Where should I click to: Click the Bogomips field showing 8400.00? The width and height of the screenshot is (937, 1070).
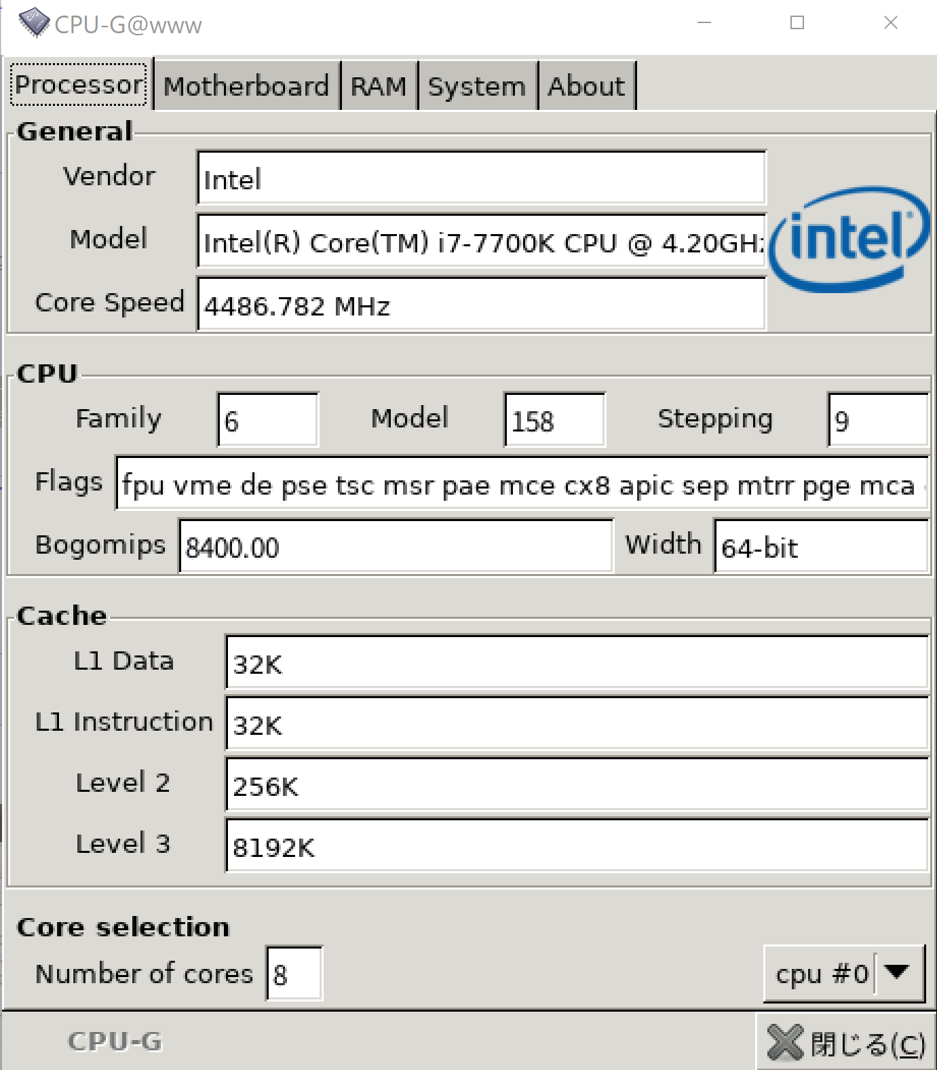(x=396, y=546)
